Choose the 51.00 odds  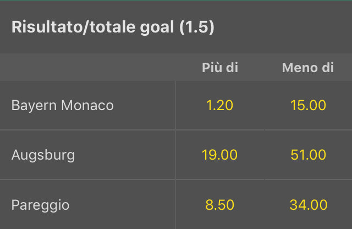coord(308,155)
